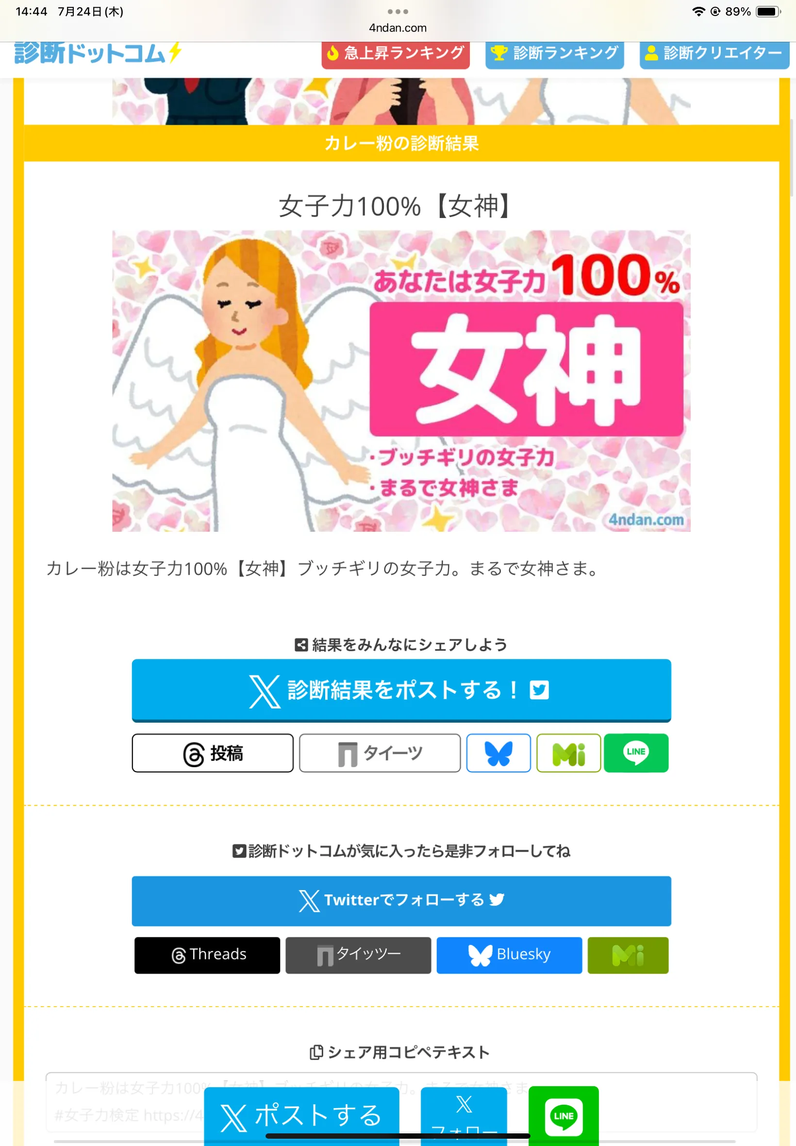Image resolution: width=796 pixels, height=1146 pixels.
Task: Share result via Bluesky butterfly icon
Action: tap(498, 753)
